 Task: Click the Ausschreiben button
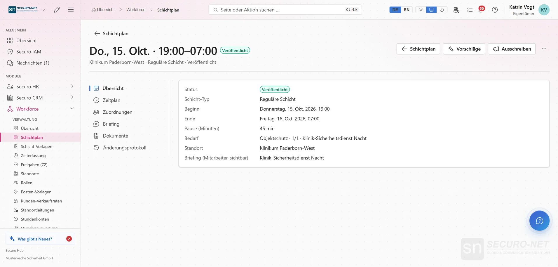pos(512,49)
